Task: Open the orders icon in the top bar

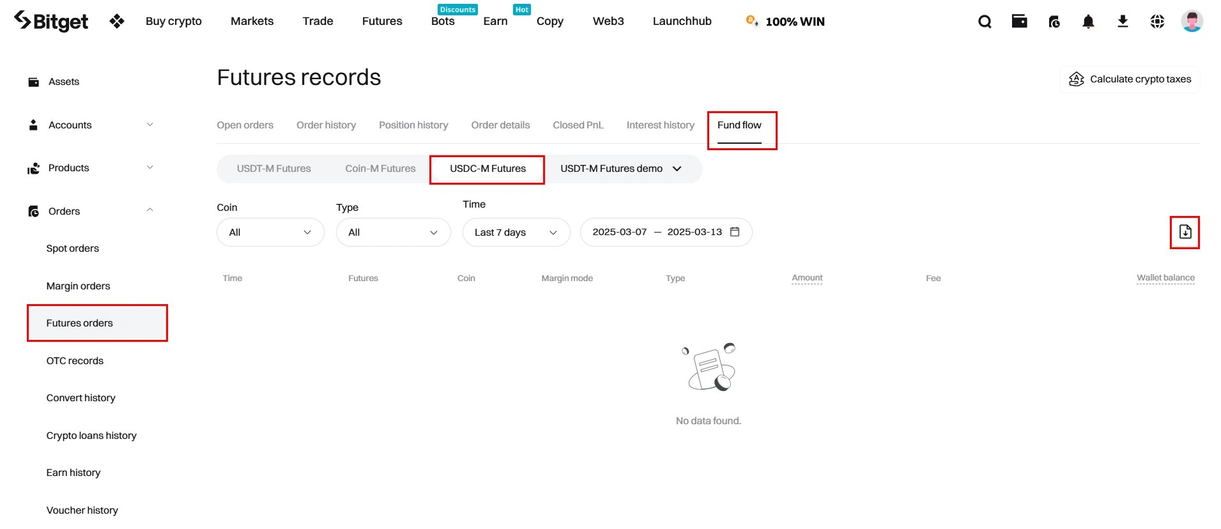Action: pos(1054,22)
